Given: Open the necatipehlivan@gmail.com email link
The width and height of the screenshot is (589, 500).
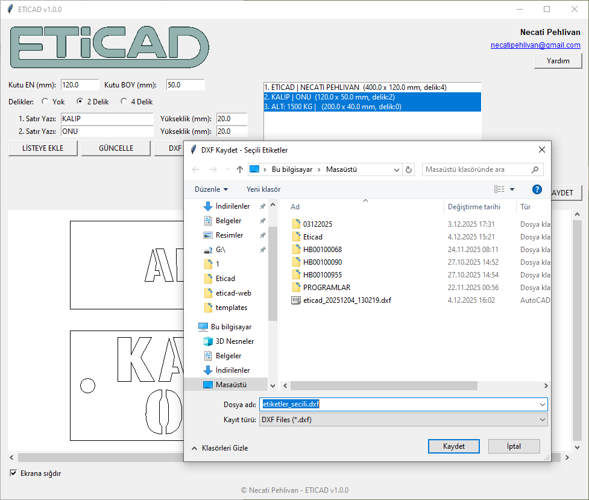Looking at the screenshot, I should 535,45.
